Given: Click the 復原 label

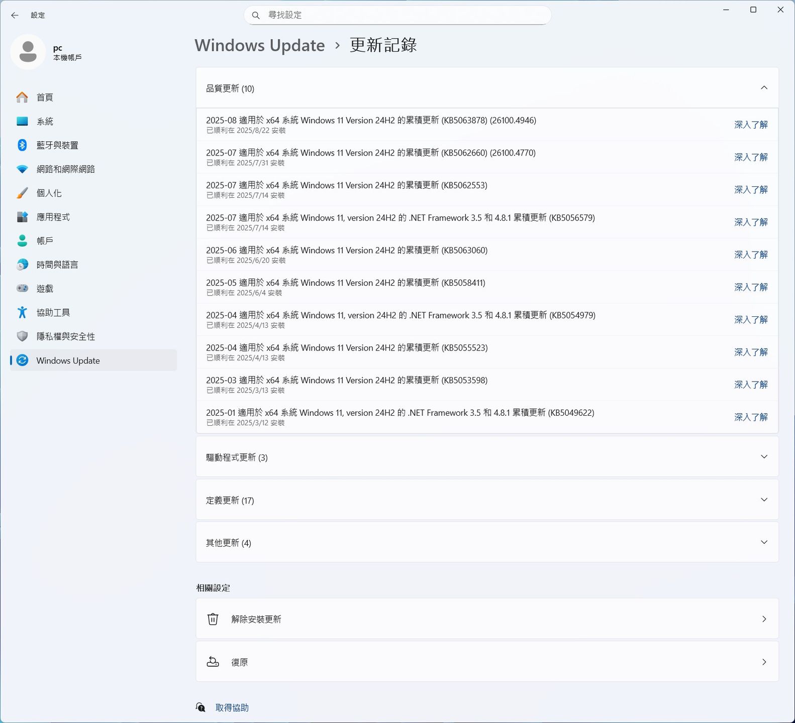Looking at the screenshot, I should (240, 662).
